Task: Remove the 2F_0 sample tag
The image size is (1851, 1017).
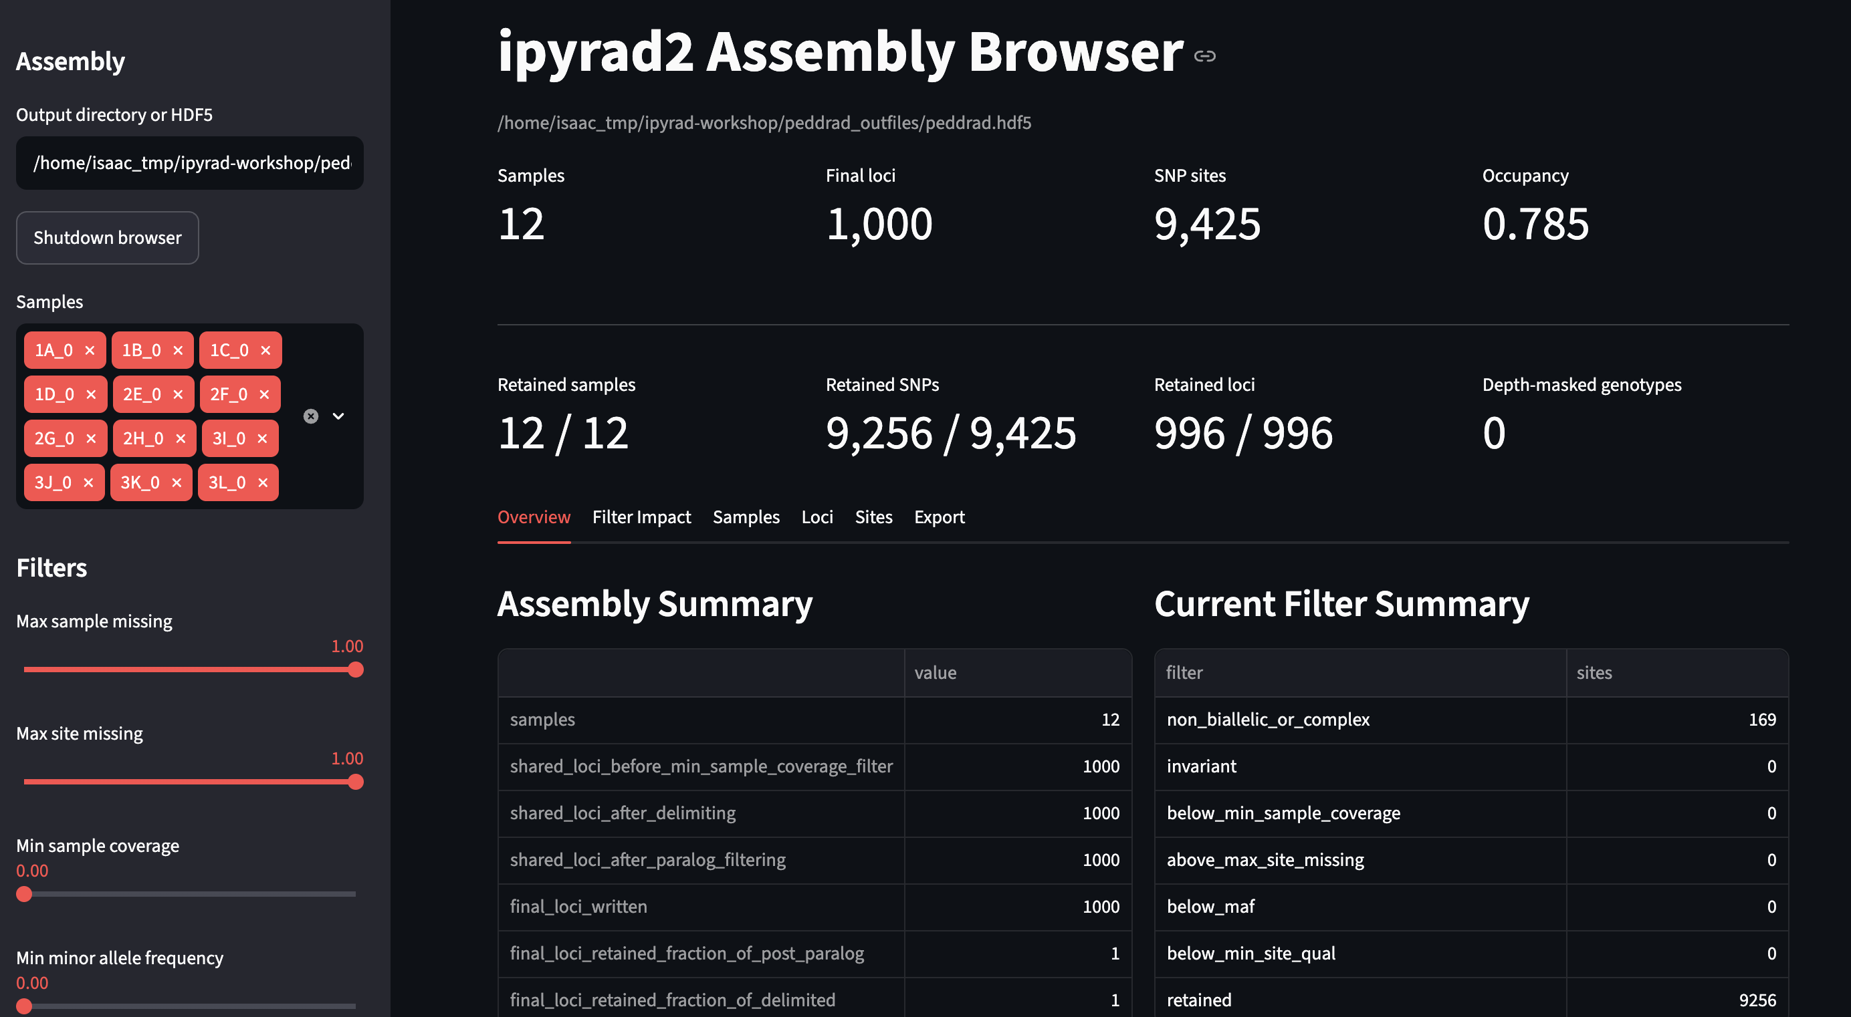Action: 263,394
